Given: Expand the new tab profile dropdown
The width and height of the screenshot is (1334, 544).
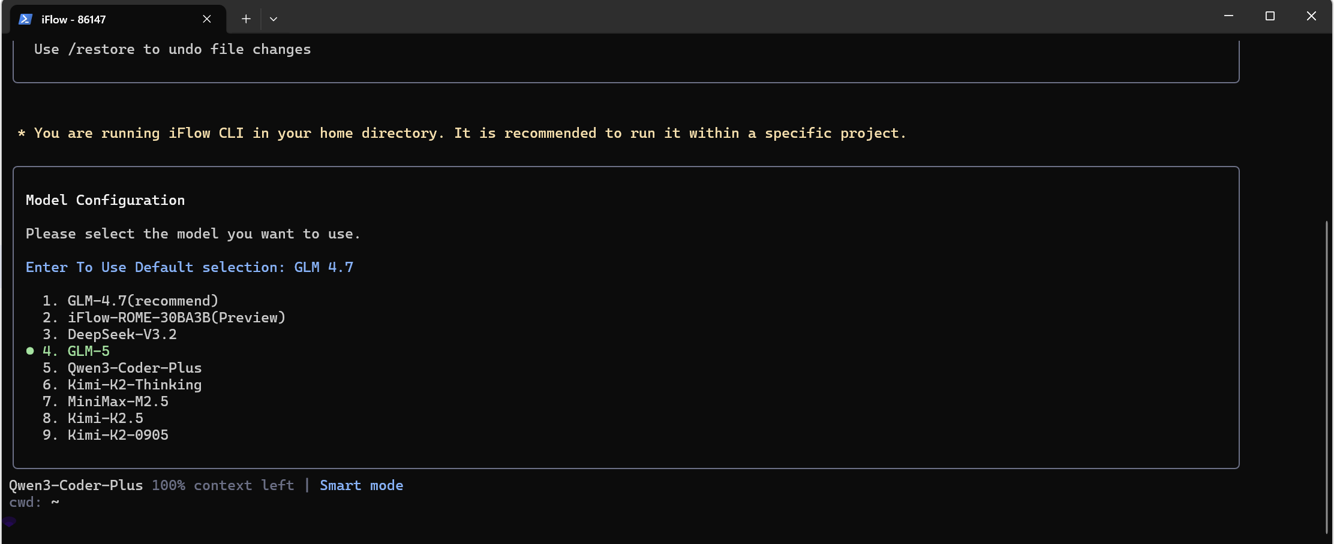Looking at the screenshot, I should click(274, 19).
